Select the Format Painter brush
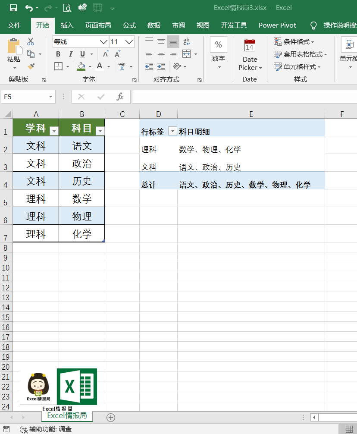Screen dimensions: 357x434 31,66
